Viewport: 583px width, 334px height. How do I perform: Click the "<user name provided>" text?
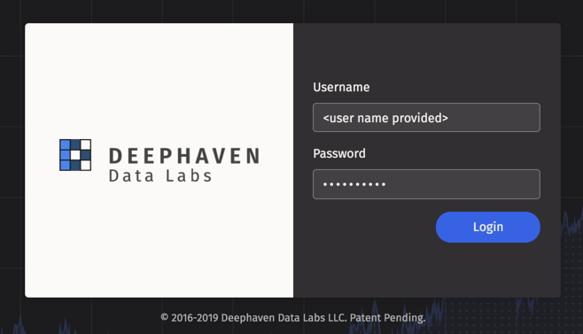[x=385, y=118]
